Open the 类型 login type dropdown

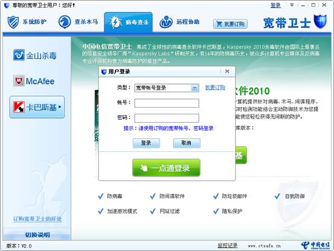[167, 88]
